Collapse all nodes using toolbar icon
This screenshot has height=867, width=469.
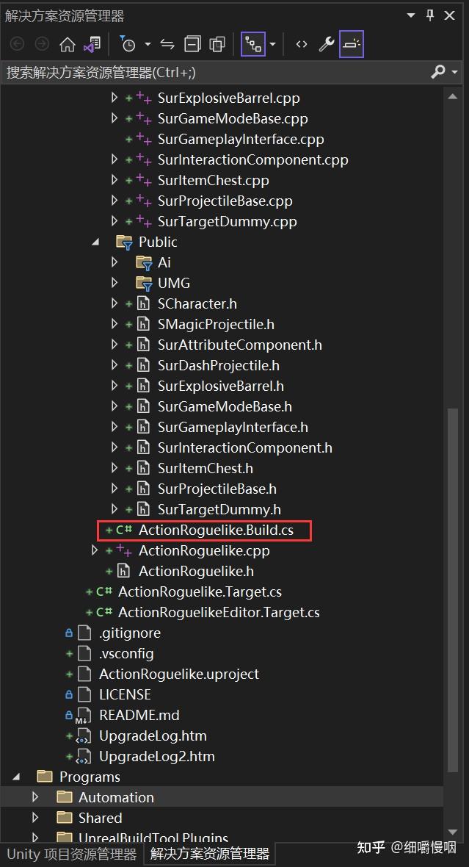pos(192,45)
